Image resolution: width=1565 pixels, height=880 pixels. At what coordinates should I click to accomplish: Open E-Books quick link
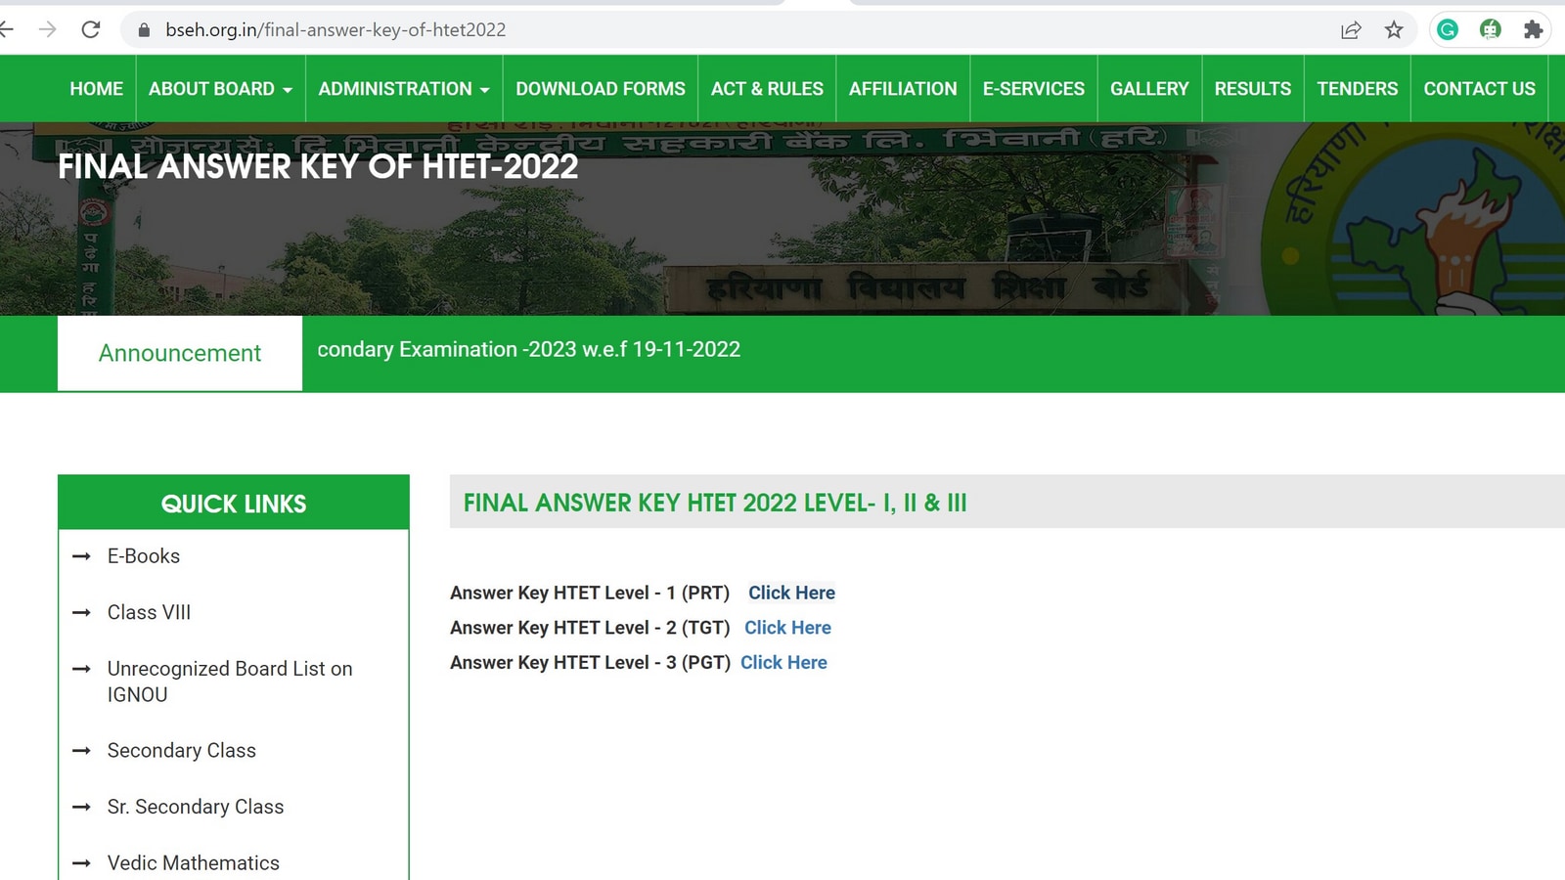click(x=144, y=556)
